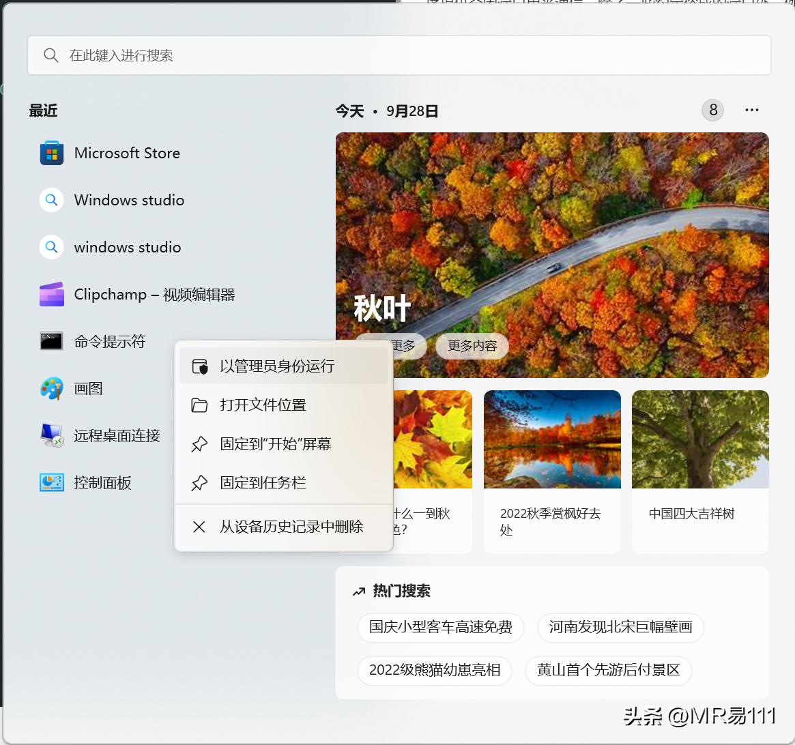
Task: Open the rewards points badge showing 8
Action: (x=712, y=110)
